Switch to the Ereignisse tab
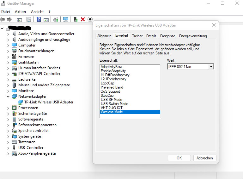Viewport: 243px width, 179px height. coord(168,36)
